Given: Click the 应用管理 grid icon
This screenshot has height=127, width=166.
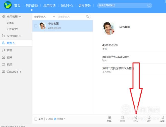Looking at the screenshot, I should (3, 17).
